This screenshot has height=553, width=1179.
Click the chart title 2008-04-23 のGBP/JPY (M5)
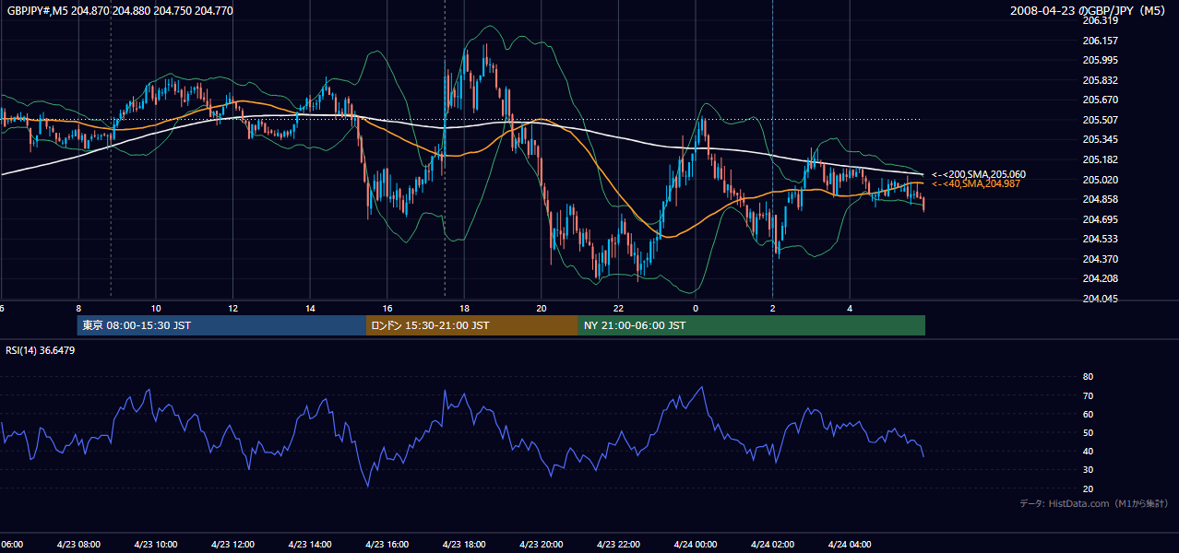(x=1090, y=10)
